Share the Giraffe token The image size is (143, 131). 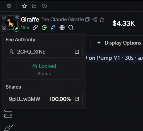[x=94, y=19]
